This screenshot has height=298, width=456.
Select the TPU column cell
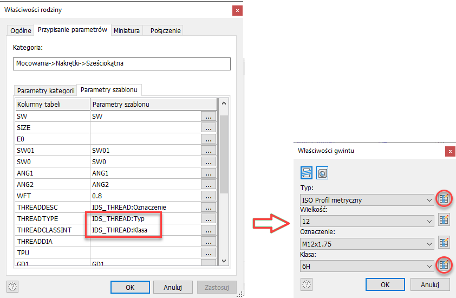pyautogui.click(x=53, y=252)
